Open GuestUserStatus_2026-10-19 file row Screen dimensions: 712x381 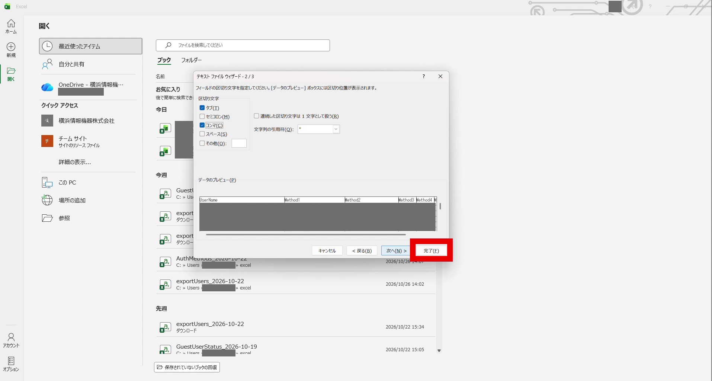[296, 348]
